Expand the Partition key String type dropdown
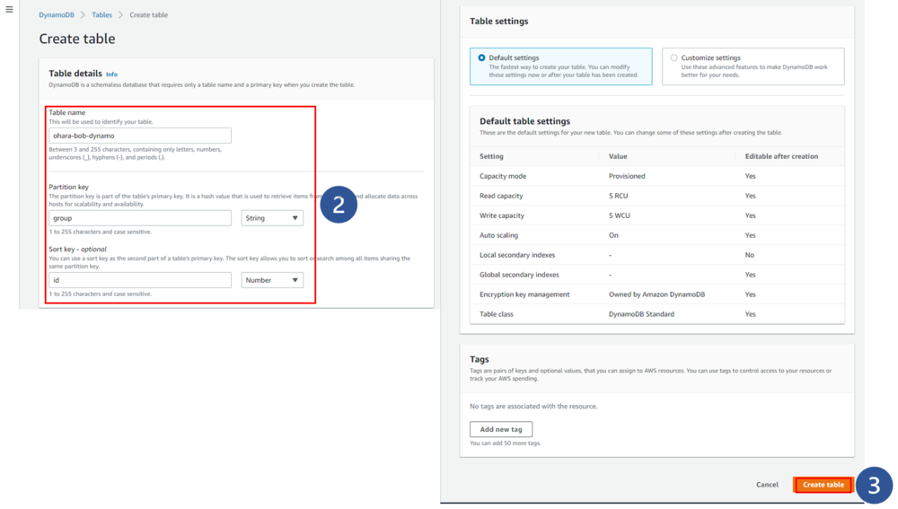This screenshot has width=898, height=509. pyautogui.click(x=272, y=218)
